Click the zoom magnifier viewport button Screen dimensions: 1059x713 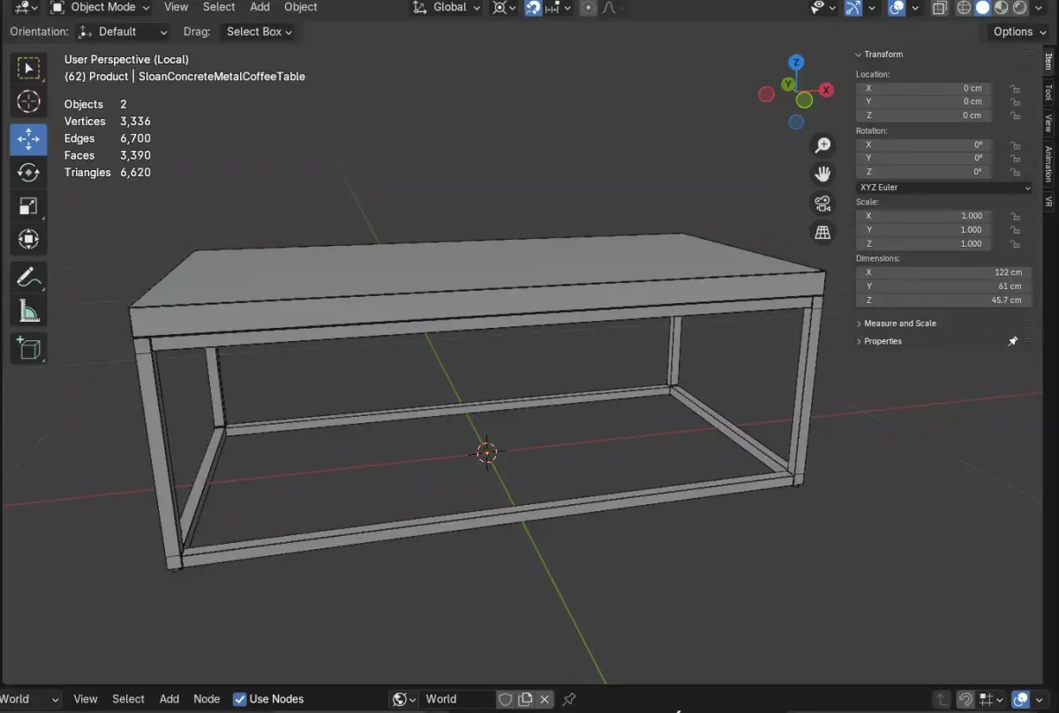tap(822, 145)
